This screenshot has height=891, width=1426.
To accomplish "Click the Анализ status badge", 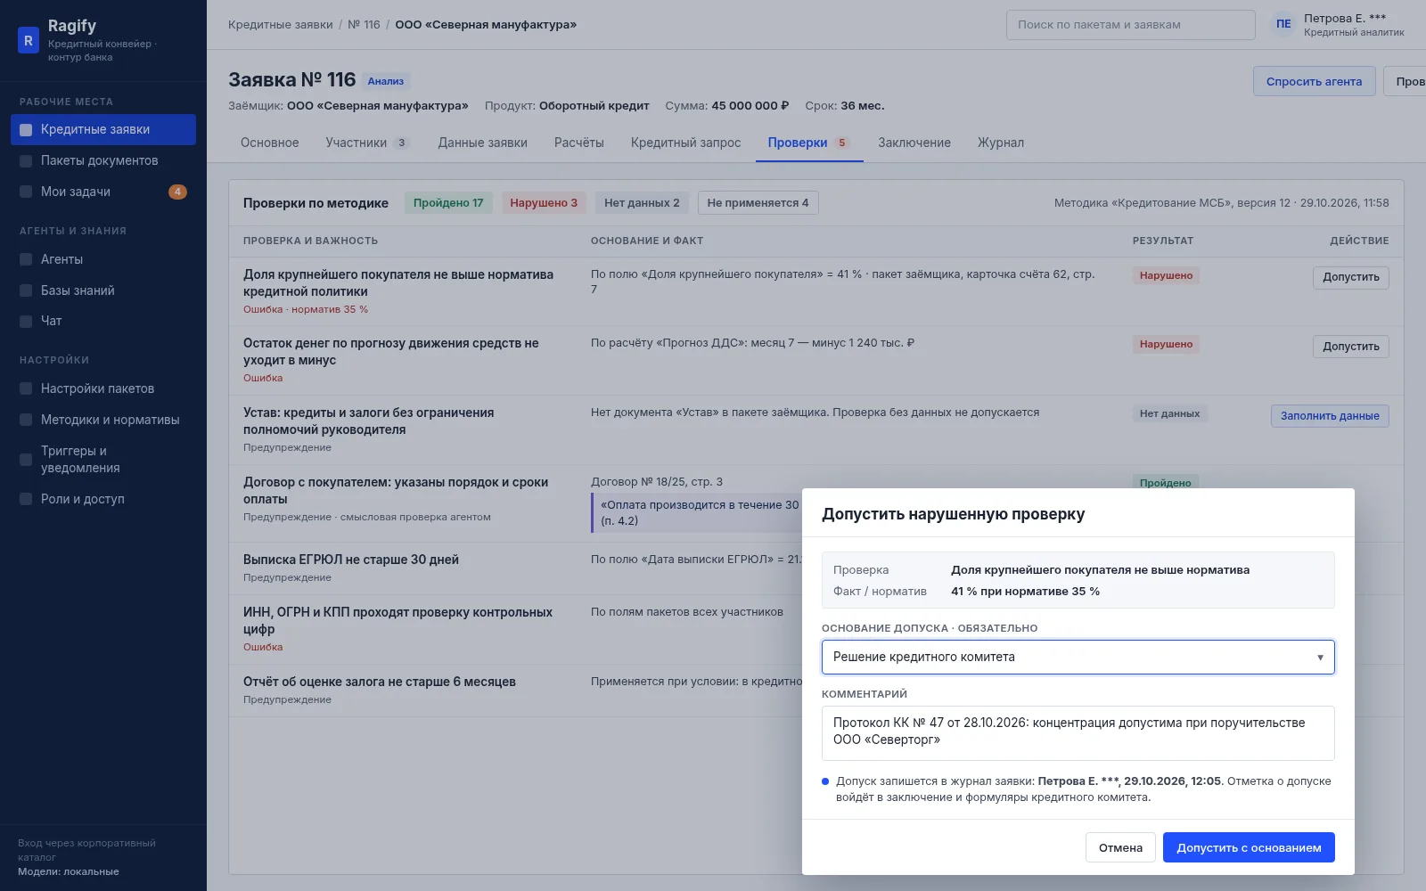I will pos(386,81).
